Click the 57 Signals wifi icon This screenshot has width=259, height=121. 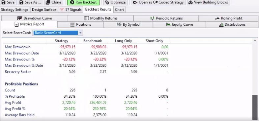pos(62,10)
